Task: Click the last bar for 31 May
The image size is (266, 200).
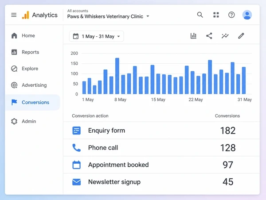Action: point(244,81)
